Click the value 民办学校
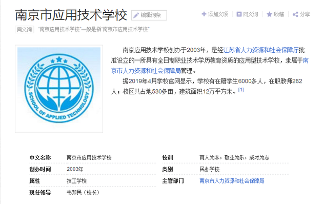 tap(209, 169)
